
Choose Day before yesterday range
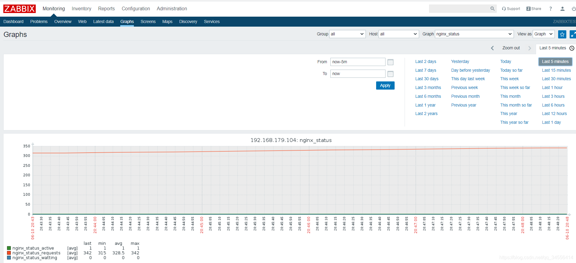[x=470, y=71]
